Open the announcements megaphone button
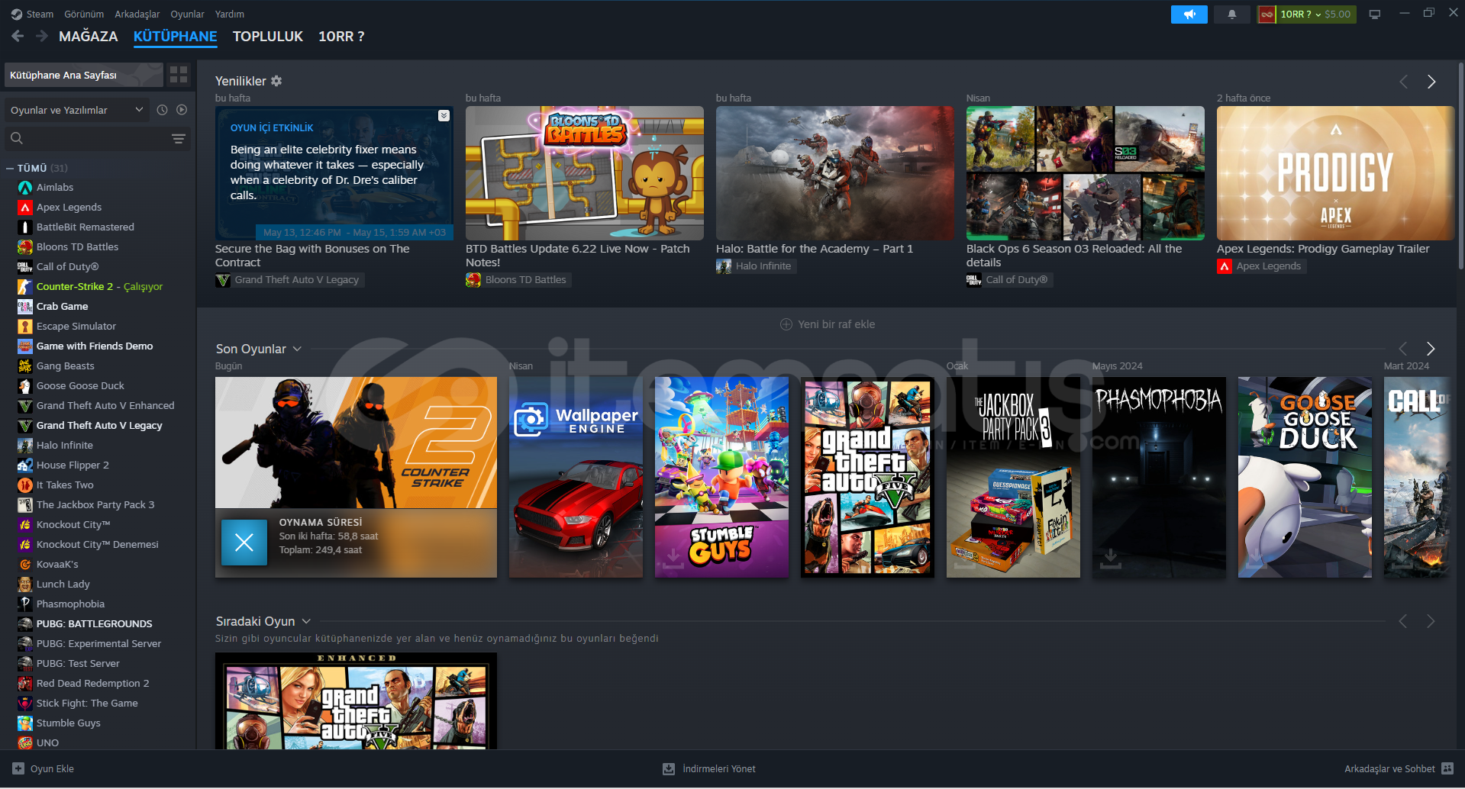Viewport: 1465px width, 789px height. pos(1189,14)
